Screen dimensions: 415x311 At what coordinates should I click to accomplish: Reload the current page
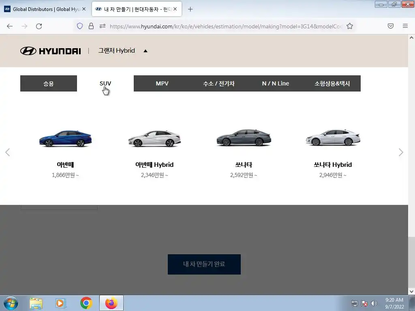coord(39,26)
